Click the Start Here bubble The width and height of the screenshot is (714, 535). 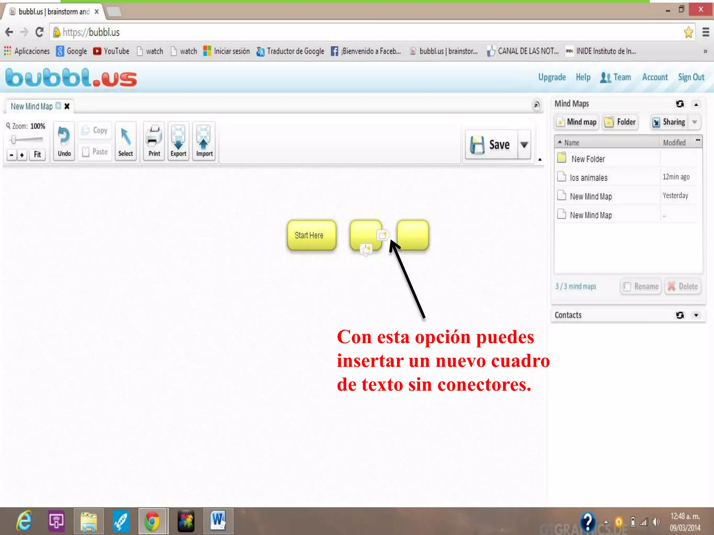pos(312,235)
